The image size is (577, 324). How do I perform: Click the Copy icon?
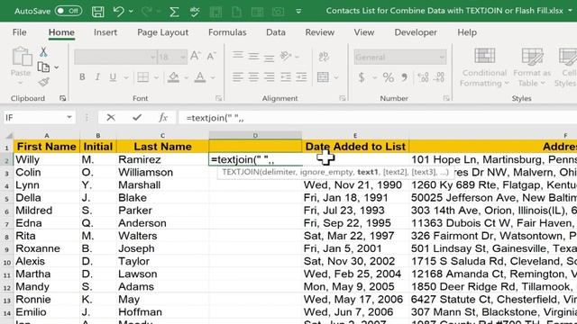point(43,67)
